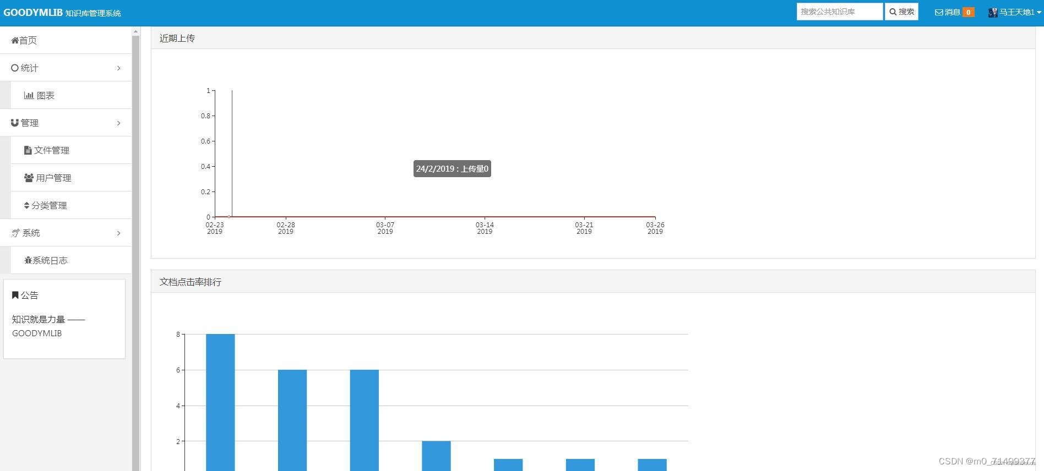Screen dimensions: 1044x471
Task: Expand the 统计 section chevron
Action: [x=118, y=68]
